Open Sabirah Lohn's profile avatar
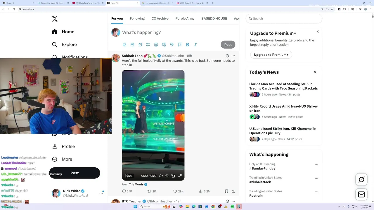 pyautogui.click(x=116, y=58)
